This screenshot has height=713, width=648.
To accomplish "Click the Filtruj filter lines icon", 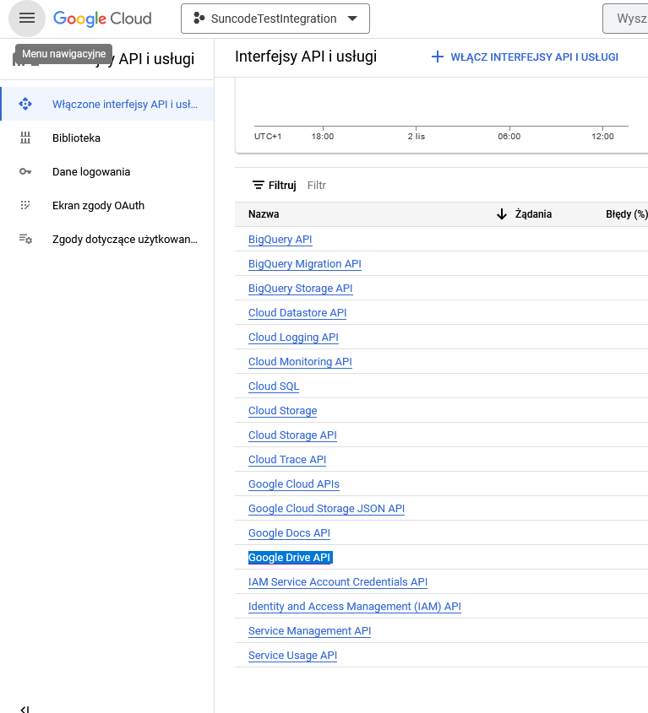I will pos(259,185).
